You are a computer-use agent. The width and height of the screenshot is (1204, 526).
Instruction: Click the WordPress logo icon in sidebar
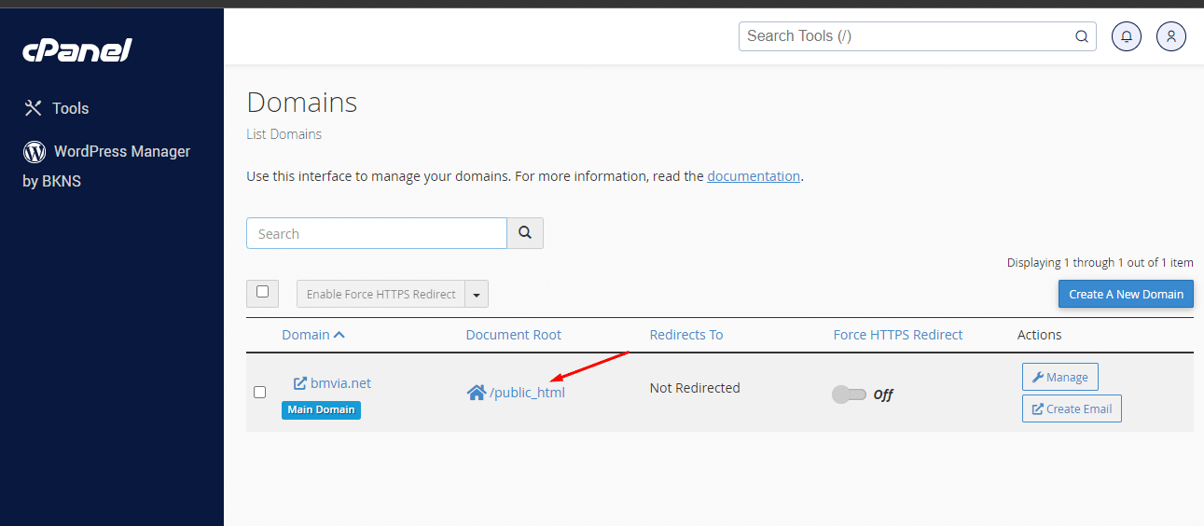click(35, 151)
